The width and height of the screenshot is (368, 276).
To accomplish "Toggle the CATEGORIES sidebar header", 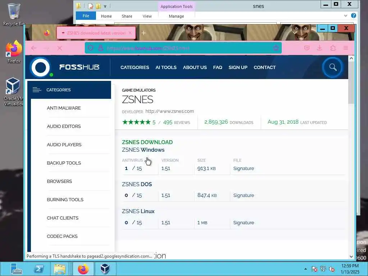I will click(69, 90).
